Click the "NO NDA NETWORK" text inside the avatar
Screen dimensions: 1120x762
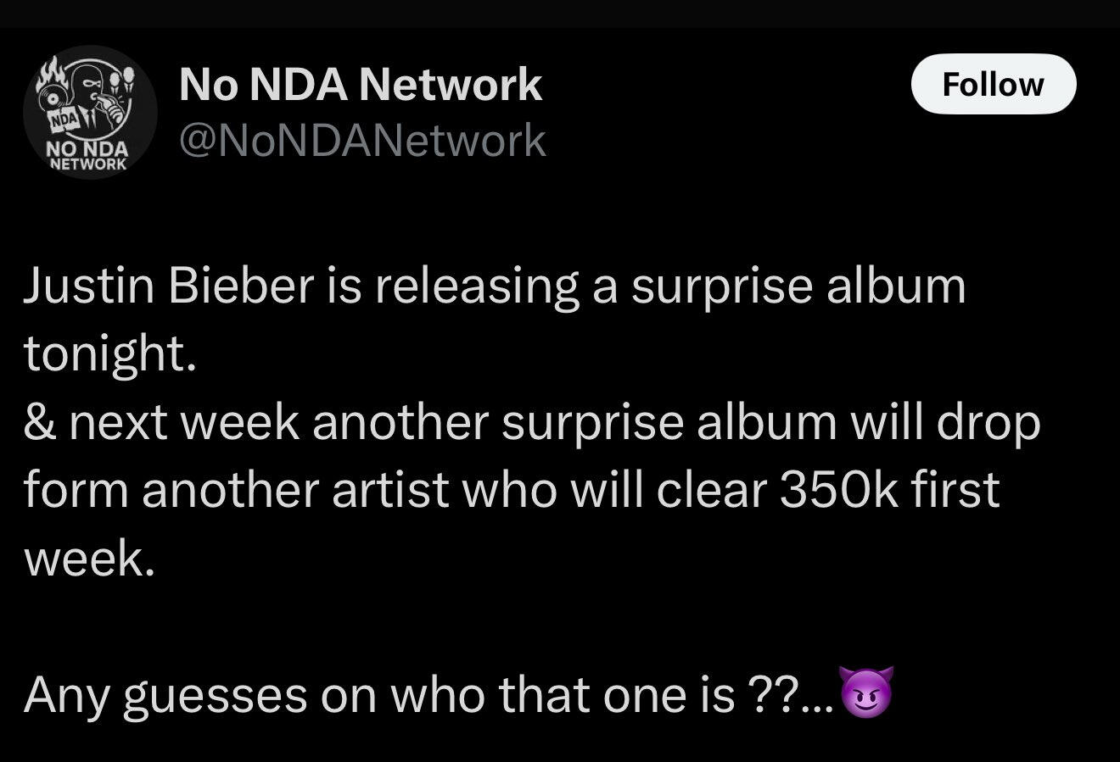[88, 156]
